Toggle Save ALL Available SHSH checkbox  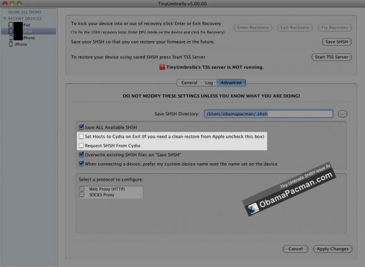81,127
